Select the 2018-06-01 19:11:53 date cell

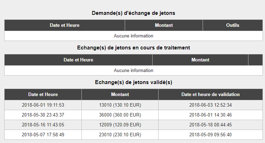point(43,105)
